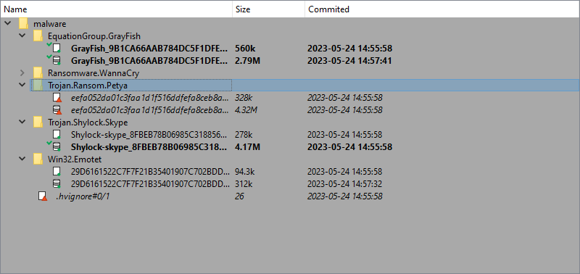580x274 pixels.
Task: Click the EquationGroup.GrayFish folder icon
Action: 38,36
